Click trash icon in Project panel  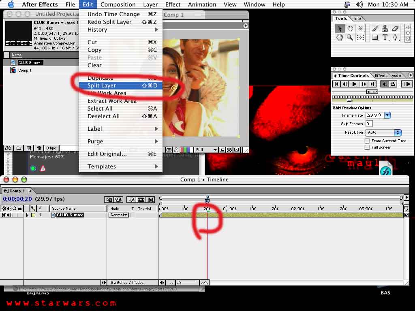[x=39, y=148]
